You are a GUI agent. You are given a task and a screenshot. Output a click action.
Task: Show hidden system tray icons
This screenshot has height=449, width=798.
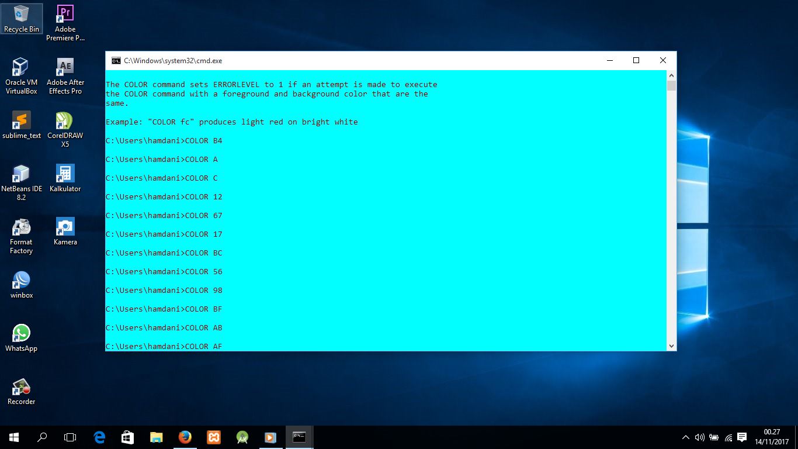coord(686,437)
